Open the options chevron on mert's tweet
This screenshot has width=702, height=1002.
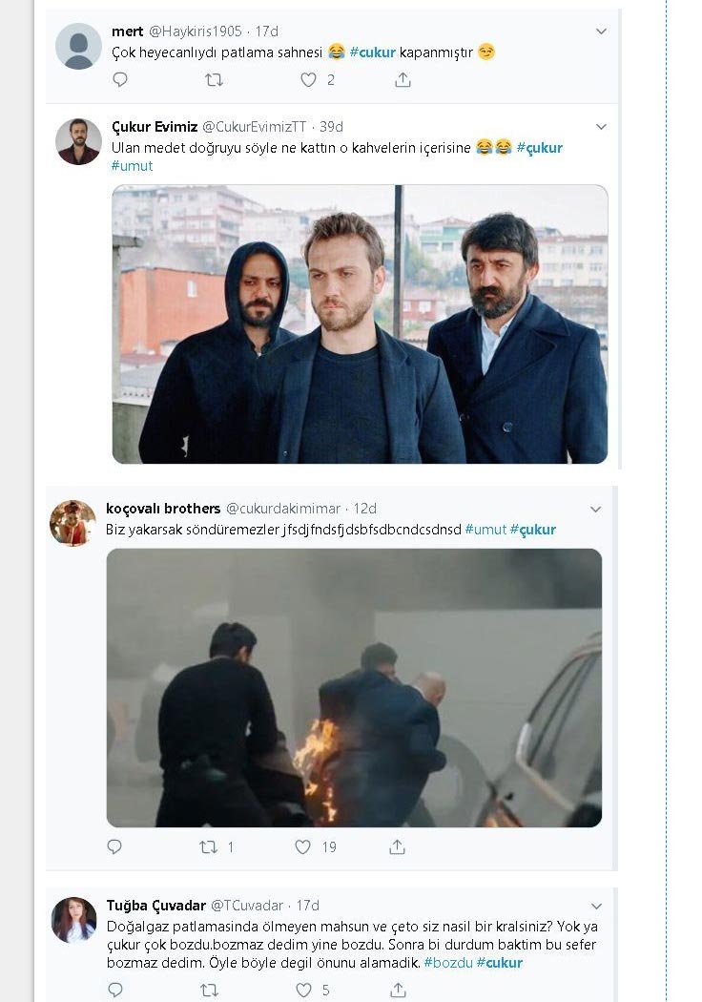coord(601,31)
